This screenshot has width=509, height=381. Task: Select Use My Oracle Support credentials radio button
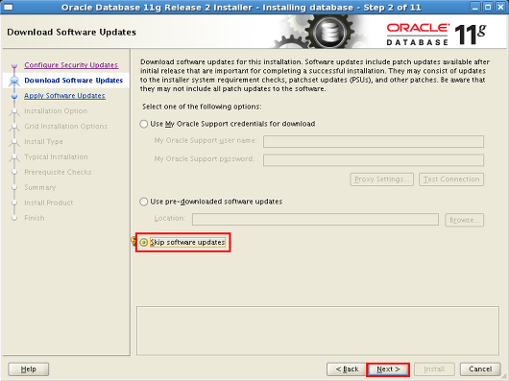pos(143,124)
